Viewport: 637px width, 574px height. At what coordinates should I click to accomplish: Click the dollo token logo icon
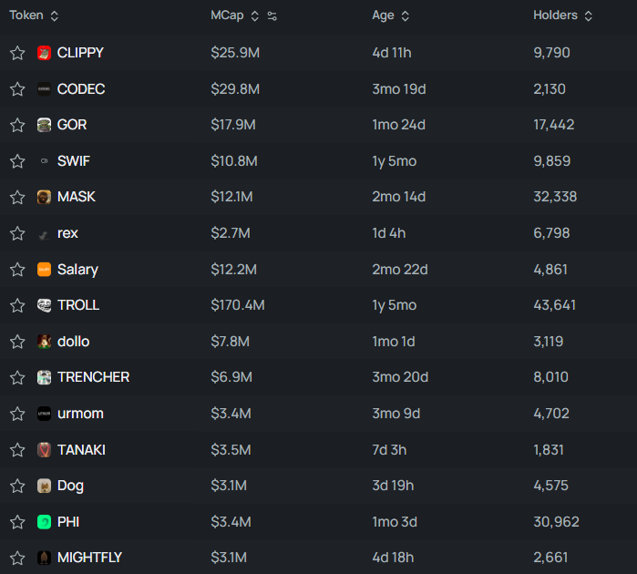44,342
